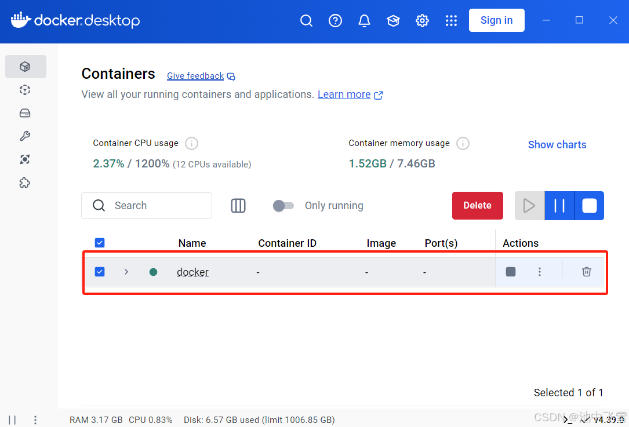Click the search magnifier in header
Screen dimensions: 629x427
(x=306, y=20)
